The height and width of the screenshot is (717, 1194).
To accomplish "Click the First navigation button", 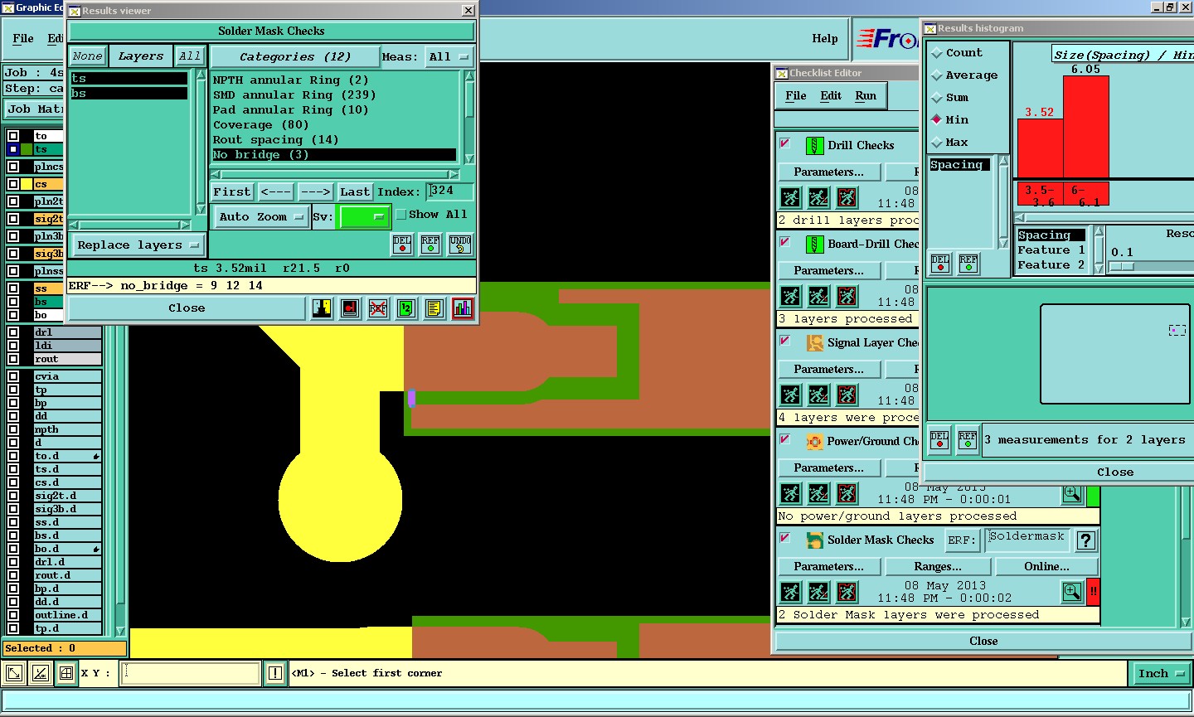I will click(x=231, y=192).
